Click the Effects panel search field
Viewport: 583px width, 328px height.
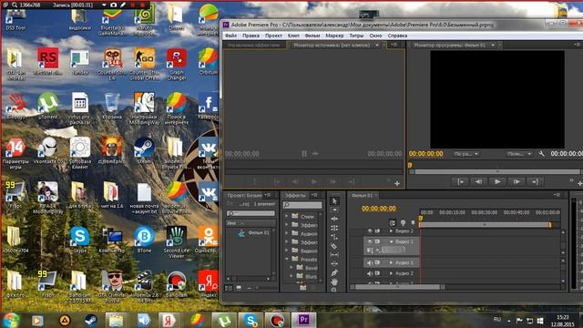[x=302, y=205]
